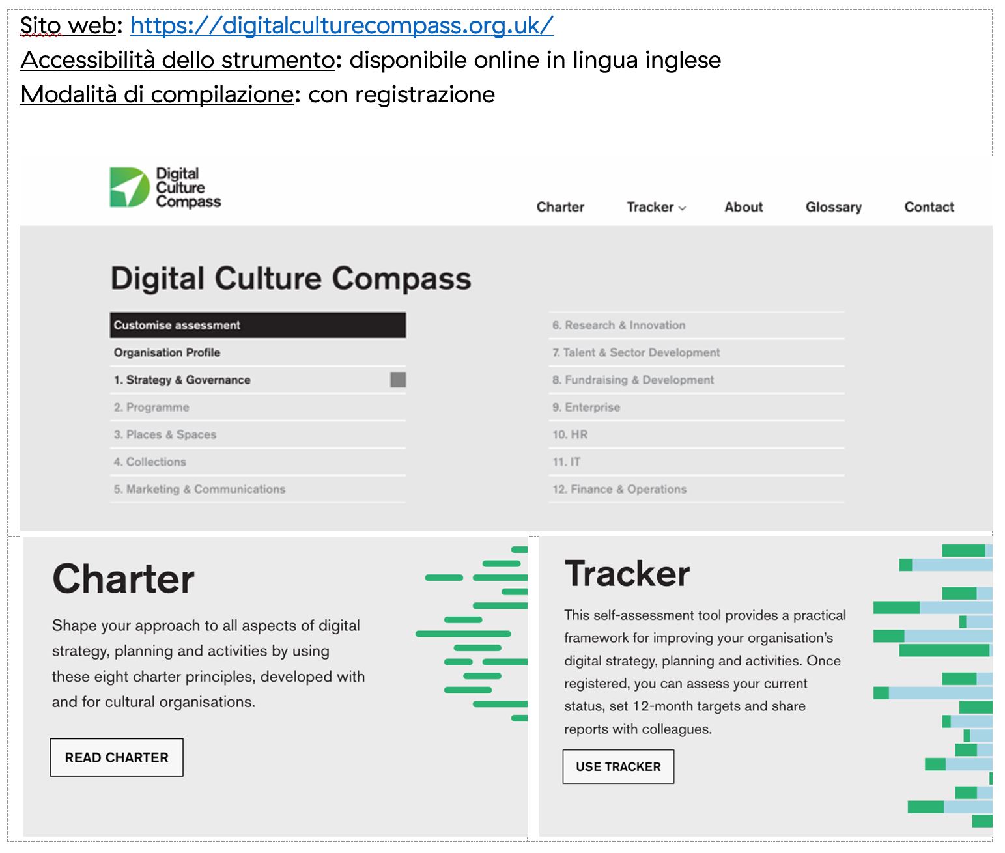Image resolution: width=1005 pixels, height=853 pixels.
Task: Select 7. Talent & Sector Development
Action: click(697, 352)
